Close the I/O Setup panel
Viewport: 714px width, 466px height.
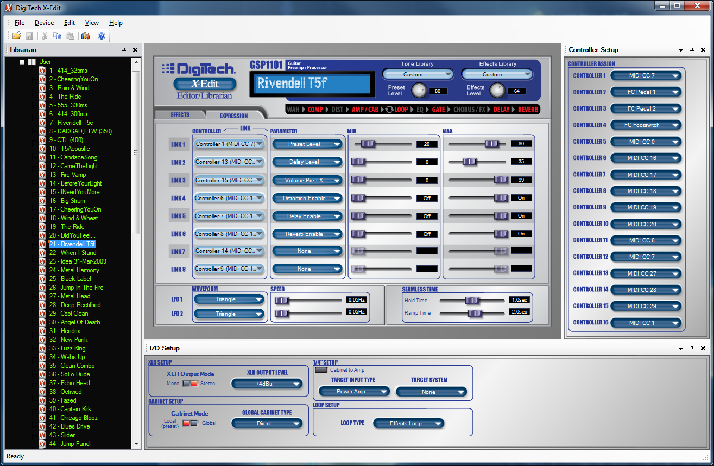click(x=703, y=348)
